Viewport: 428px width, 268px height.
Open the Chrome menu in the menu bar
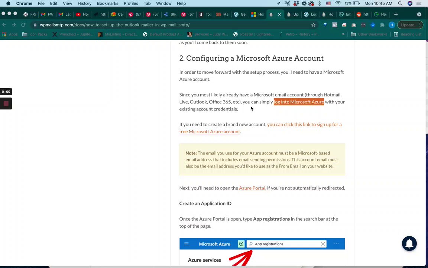24,3
